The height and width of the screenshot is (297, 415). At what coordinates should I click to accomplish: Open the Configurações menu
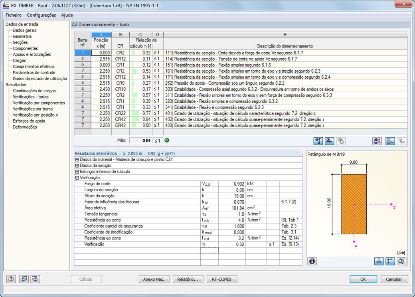(x=41, y=15)
